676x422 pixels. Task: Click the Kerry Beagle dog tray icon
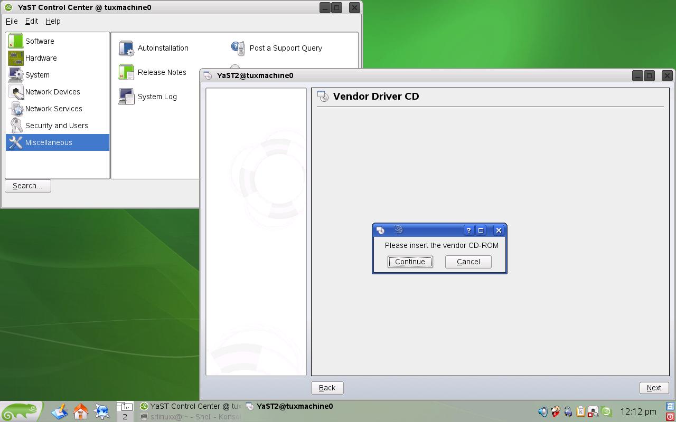[x=556, y=411]
